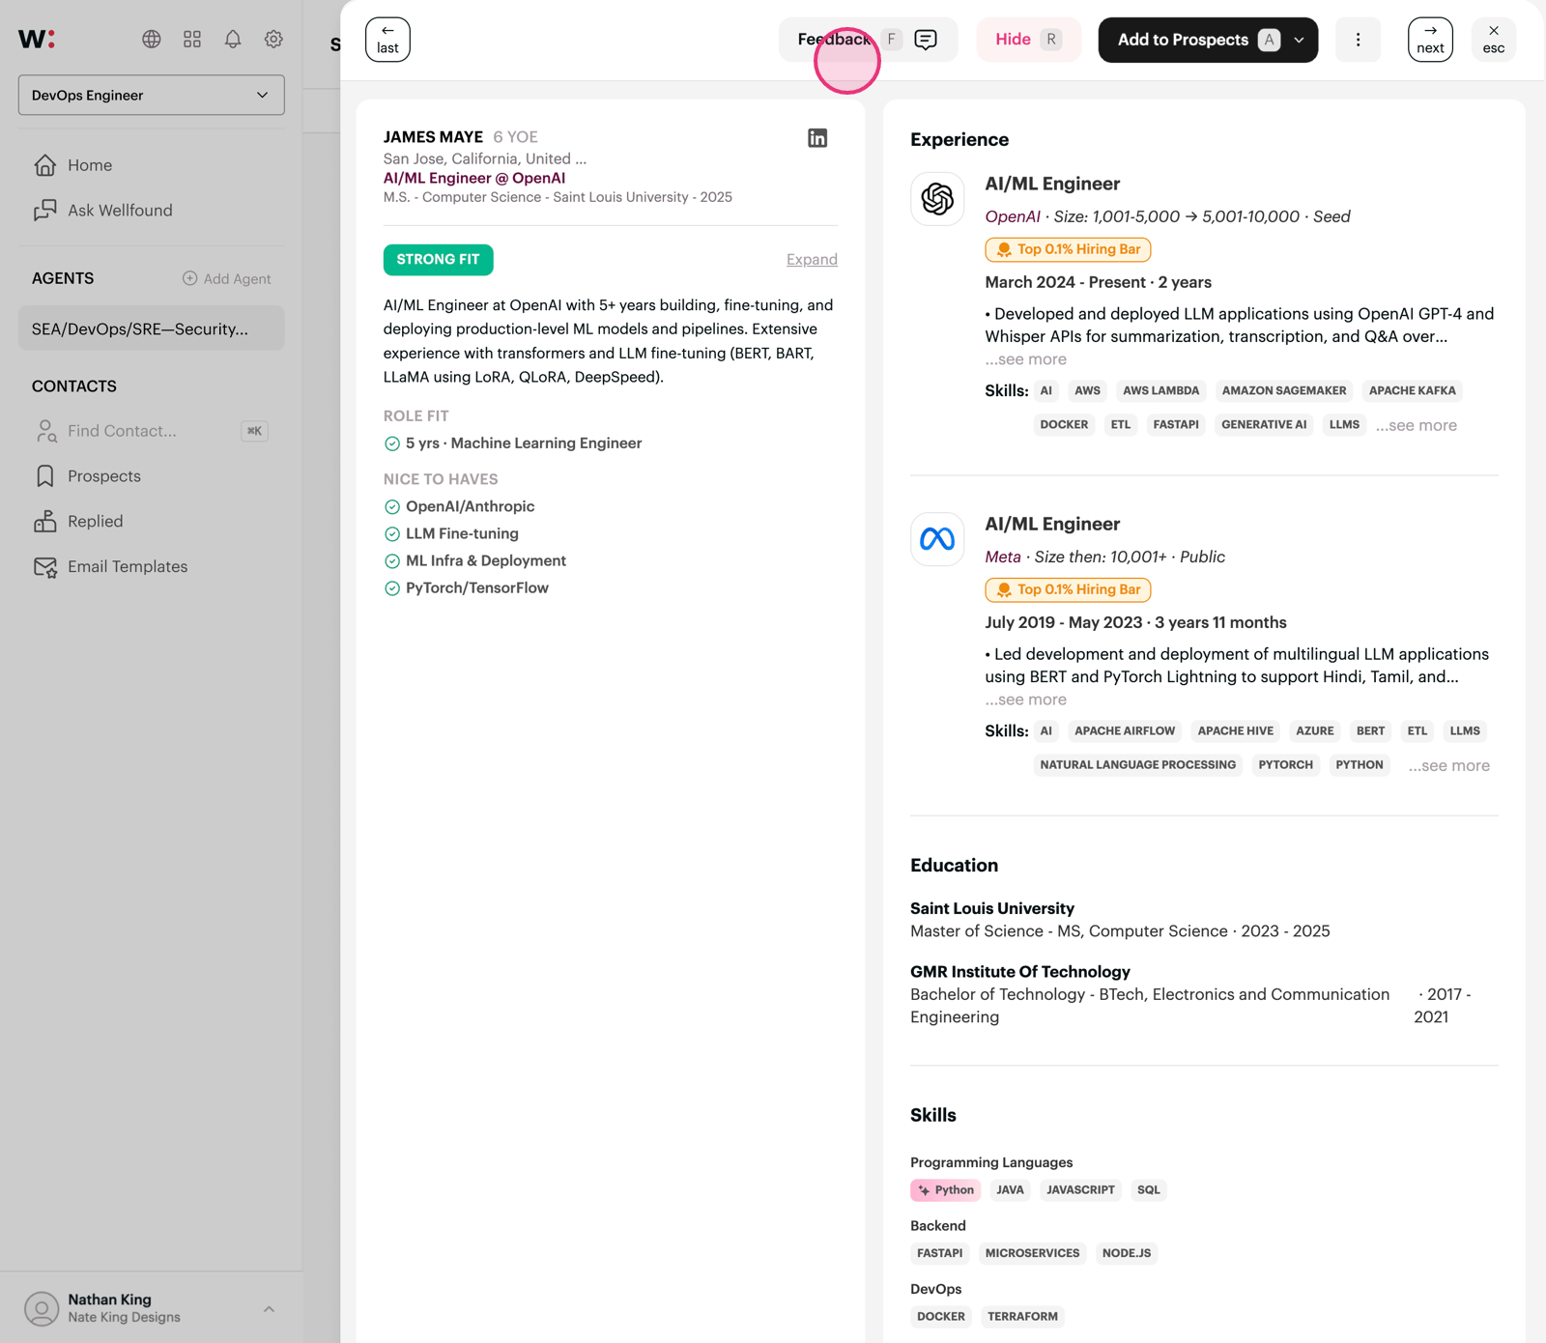Open the globe discover icon
The height and width of the screenshot is (1343, 1546).
[x=152, y=39]
